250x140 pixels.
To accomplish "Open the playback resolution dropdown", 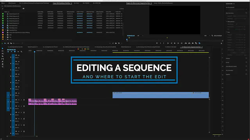I will (207, 36).
